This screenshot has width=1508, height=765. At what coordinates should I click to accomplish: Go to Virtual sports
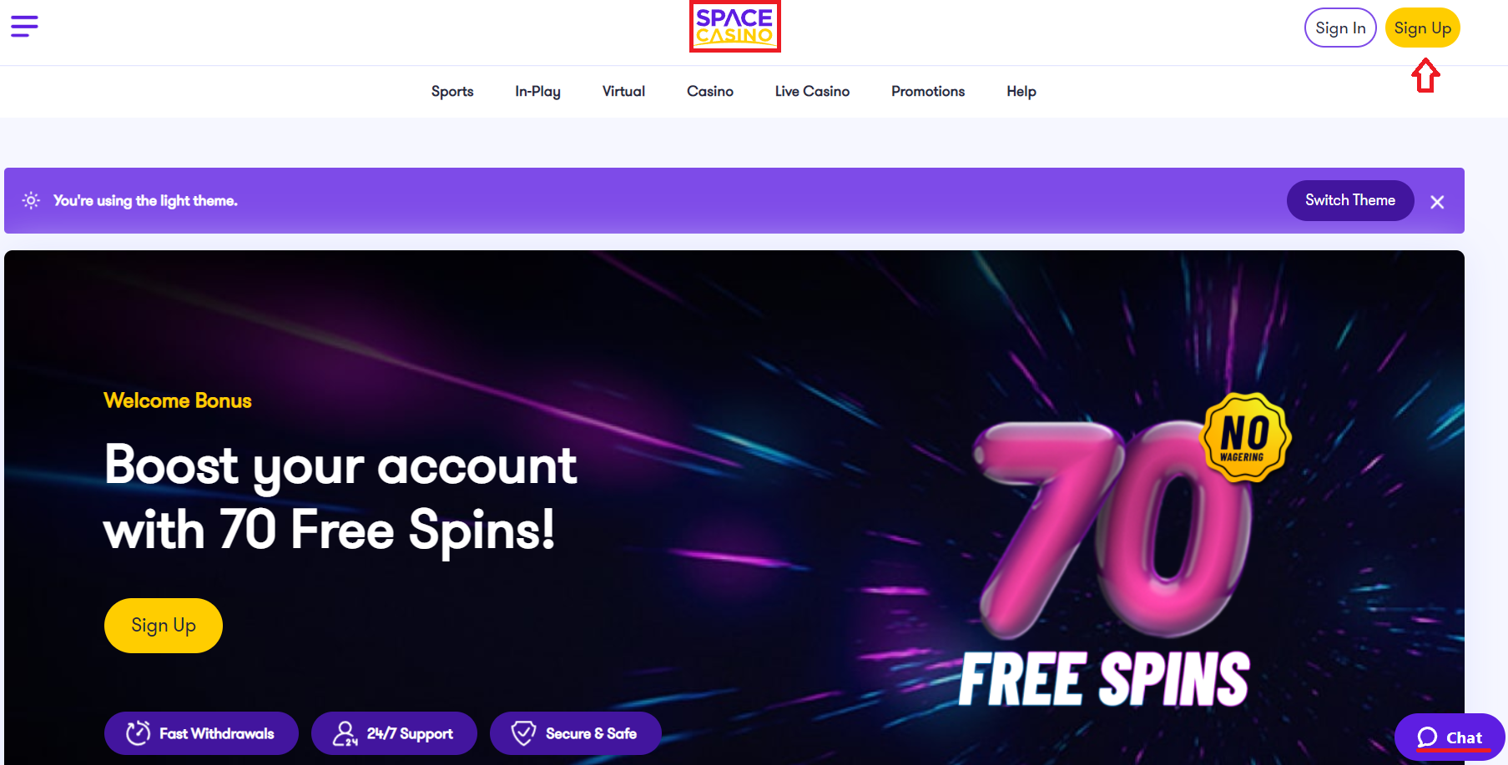tap(623, 91)
